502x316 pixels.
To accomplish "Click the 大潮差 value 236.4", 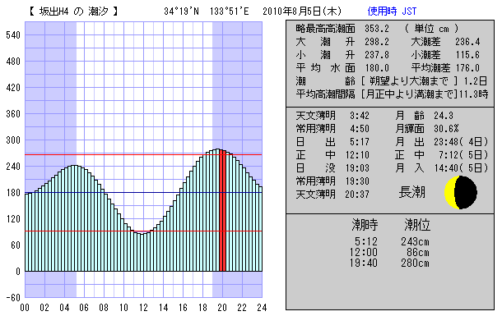I will [467, 42].
